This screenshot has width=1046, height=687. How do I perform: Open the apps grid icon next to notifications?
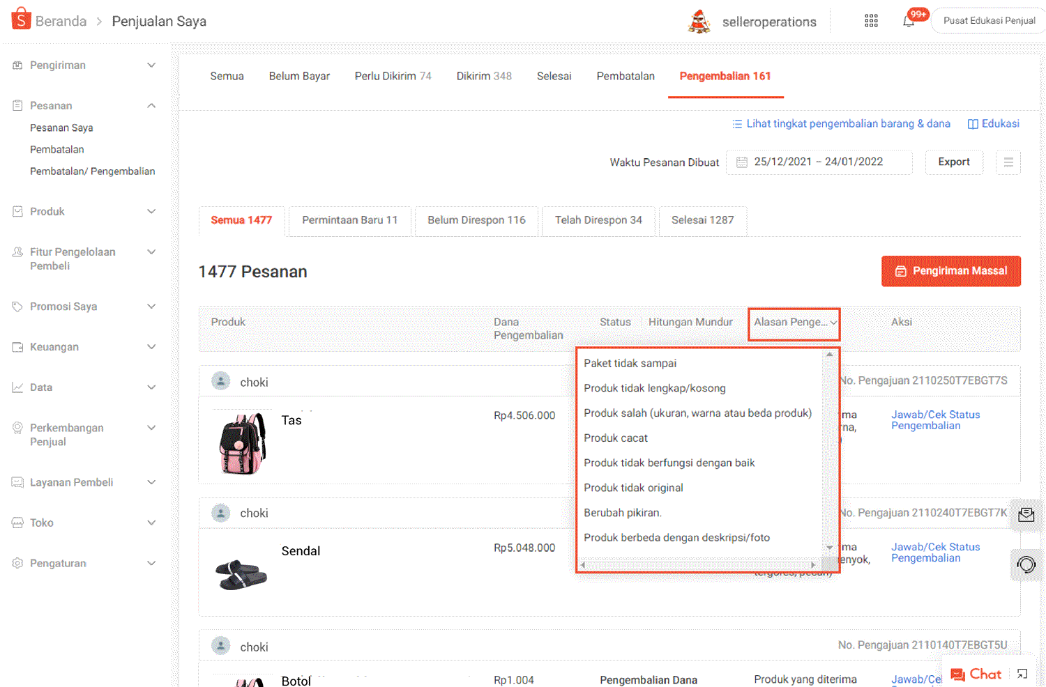(870, 20)
